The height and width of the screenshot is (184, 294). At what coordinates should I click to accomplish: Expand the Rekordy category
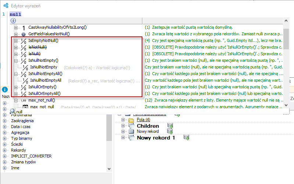click(x=4, y=150)
